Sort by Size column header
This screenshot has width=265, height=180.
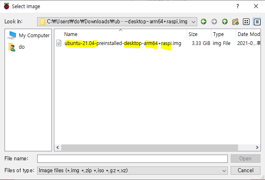pos(199,34)
